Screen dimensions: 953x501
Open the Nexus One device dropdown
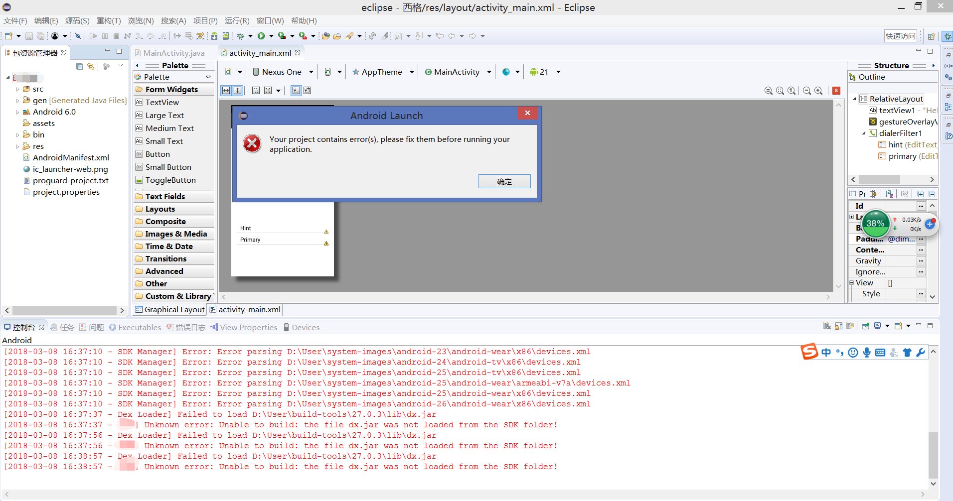(x=283, y=72)
